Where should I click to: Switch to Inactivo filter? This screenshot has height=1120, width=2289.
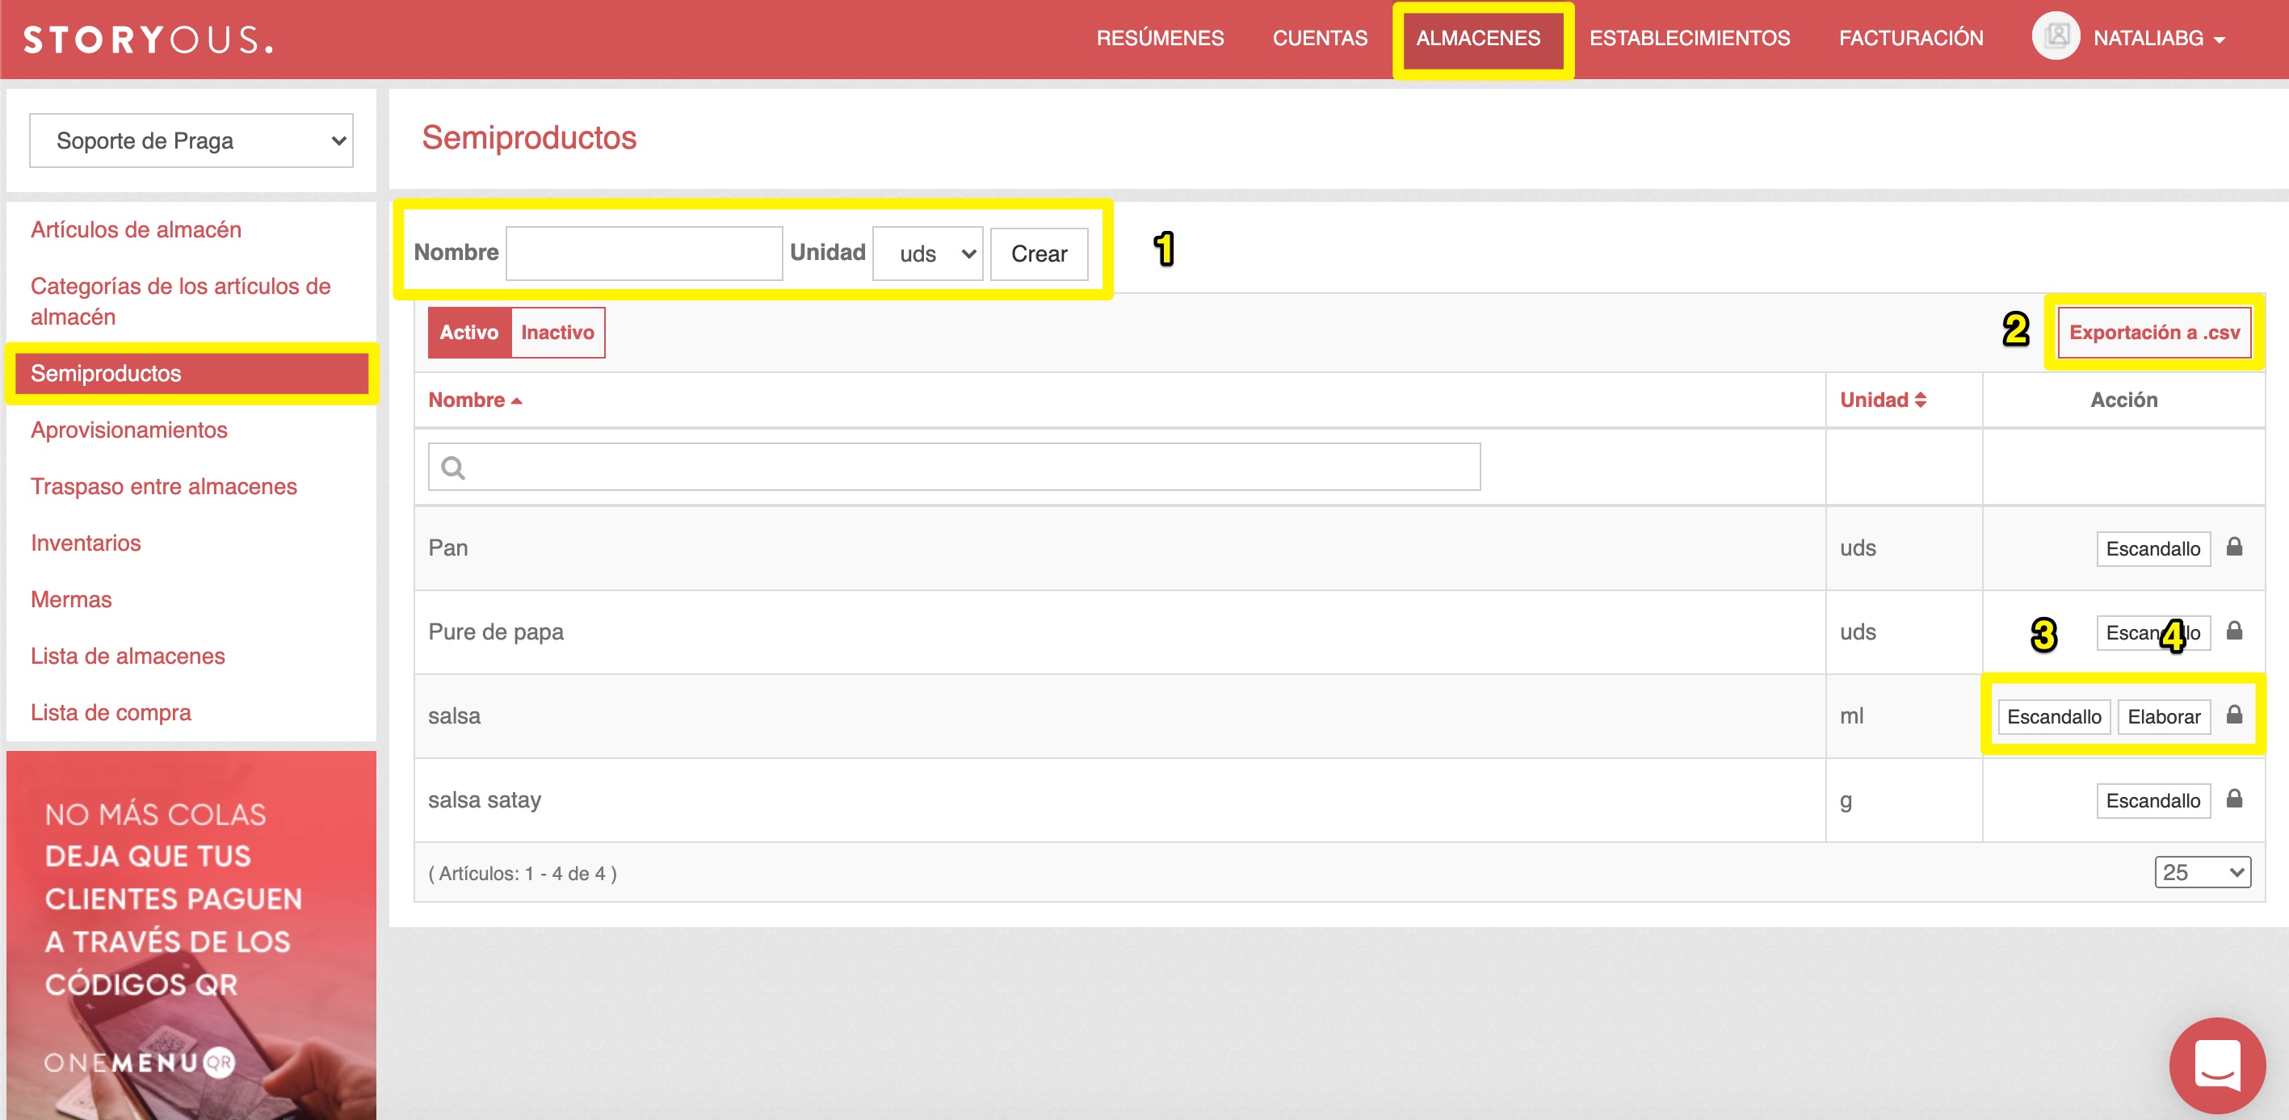558,333
